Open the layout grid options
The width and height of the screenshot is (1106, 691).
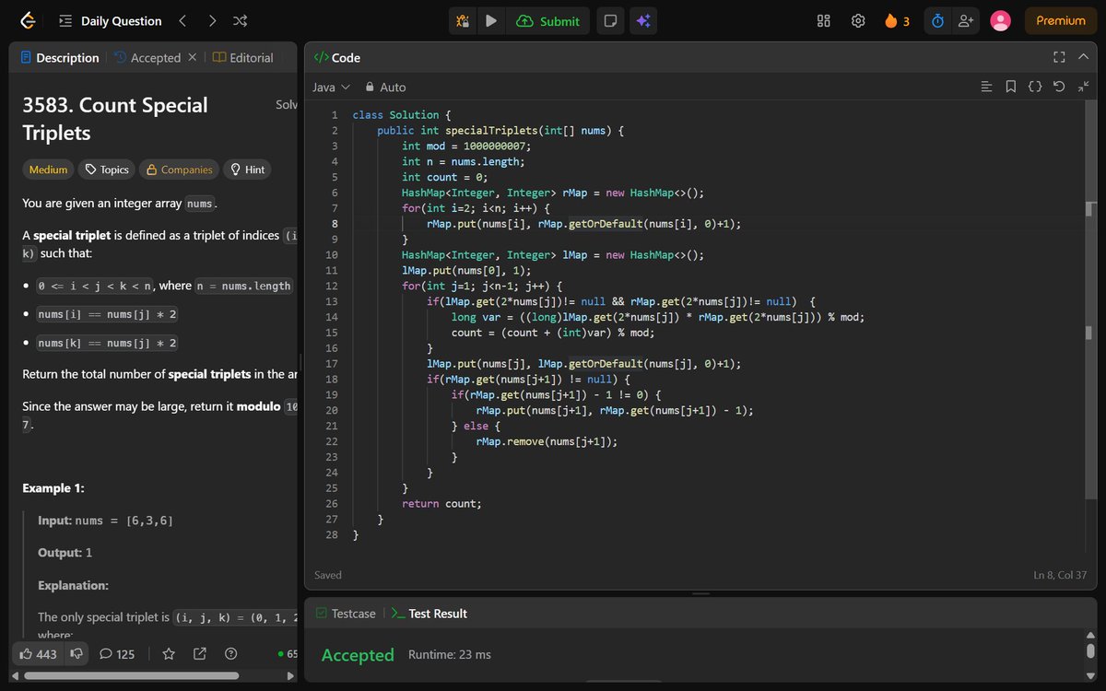pyautogui.click(x=824, y=20)
